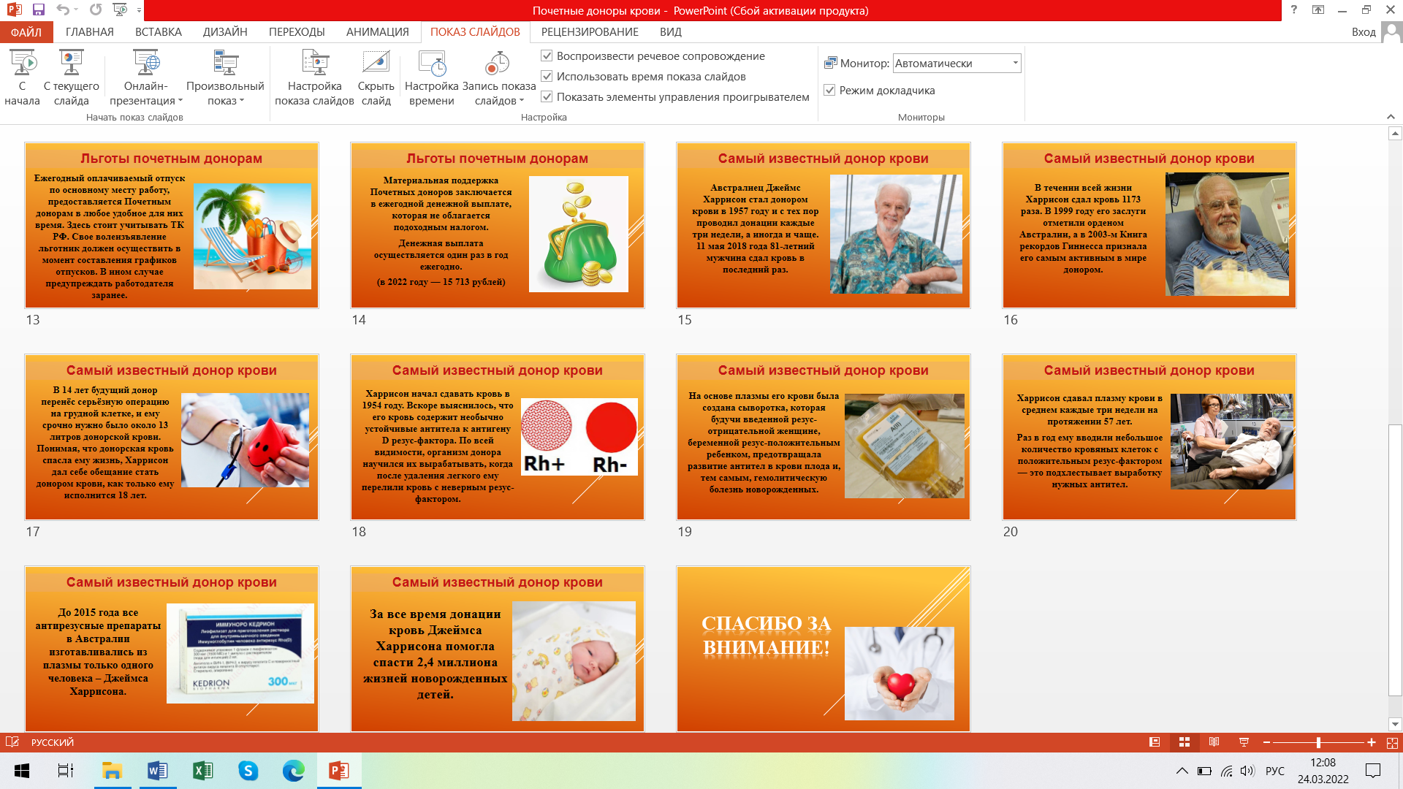Open the Insert ribbon tab

159,32
